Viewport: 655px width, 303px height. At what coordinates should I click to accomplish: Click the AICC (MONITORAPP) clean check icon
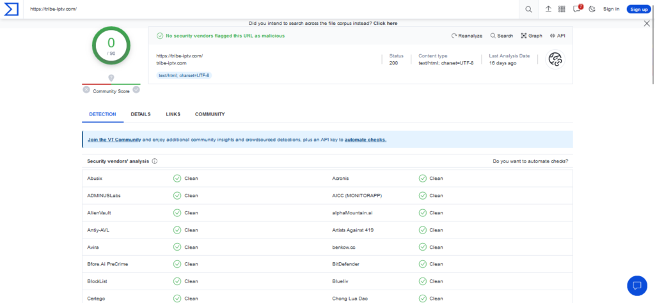coord(423,195)
